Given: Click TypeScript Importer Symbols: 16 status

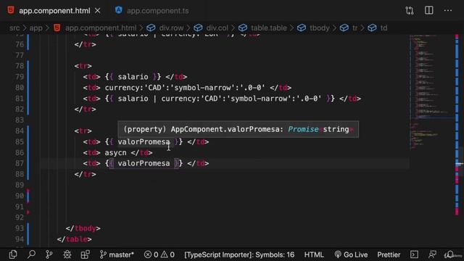Looking at the screenshot, I should [239, 254].
